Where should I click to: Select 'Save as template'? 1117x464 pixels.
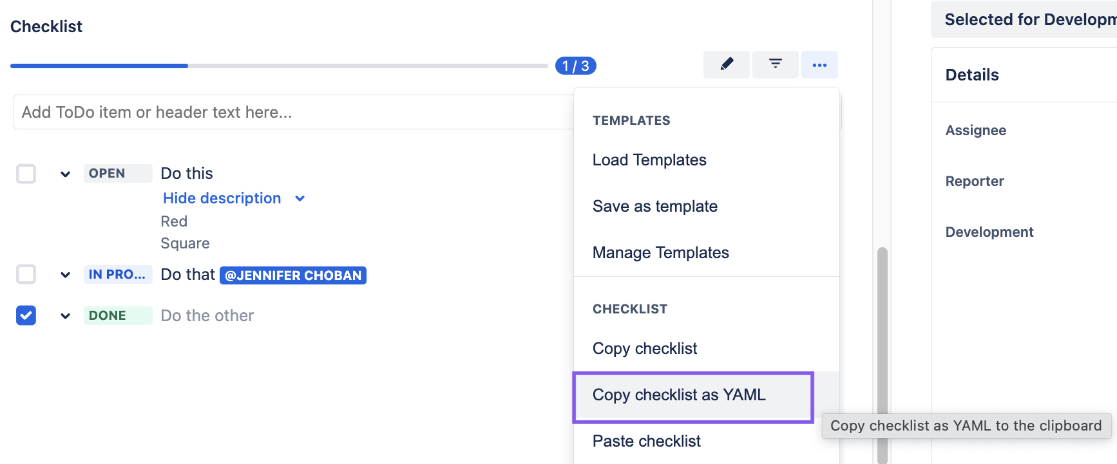tap(654, 206)
